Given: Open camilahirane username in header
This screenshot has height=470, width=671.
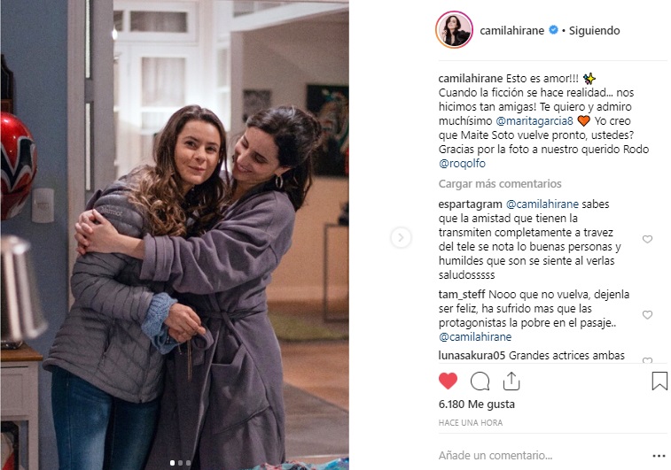Looking at the screenshot, I should (x=511, y=30).
